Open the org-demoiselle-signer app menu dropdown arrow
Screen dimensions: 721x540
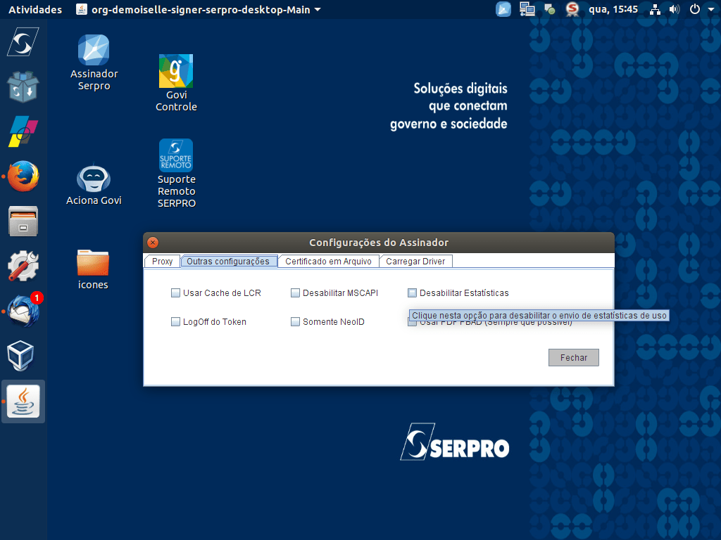(x=318, y=9)
